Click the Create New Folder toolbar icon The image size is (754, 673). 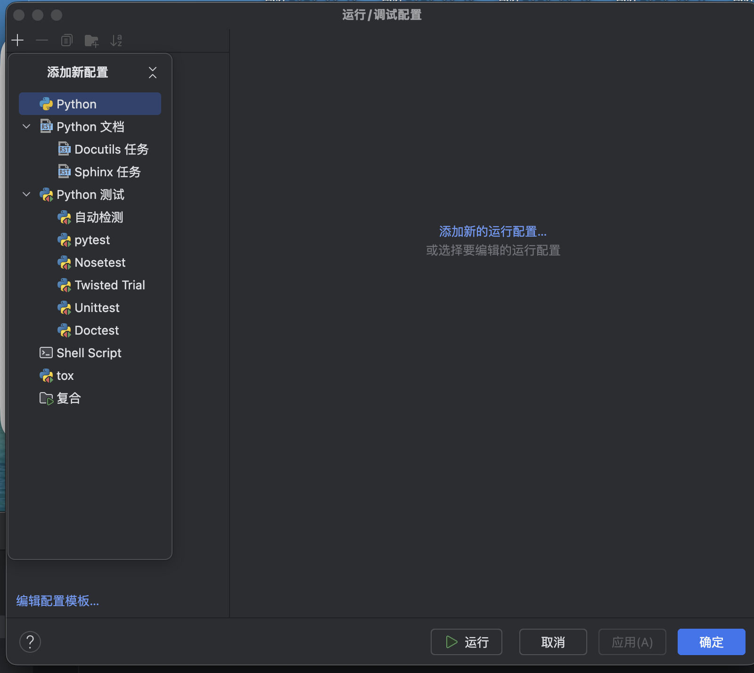coord(91,41)
